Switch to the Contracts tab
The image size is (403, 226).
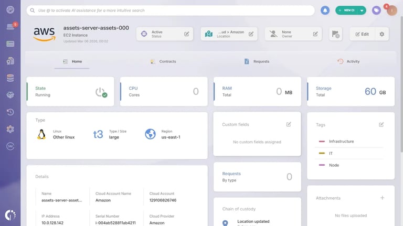click(164, 61)
